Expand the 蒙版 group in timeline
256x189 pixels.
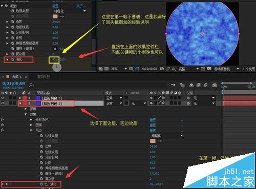point(26,109)
